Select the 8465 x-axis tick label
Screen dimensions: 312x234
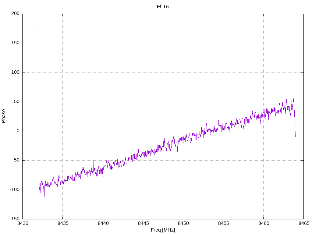point(303,224)
